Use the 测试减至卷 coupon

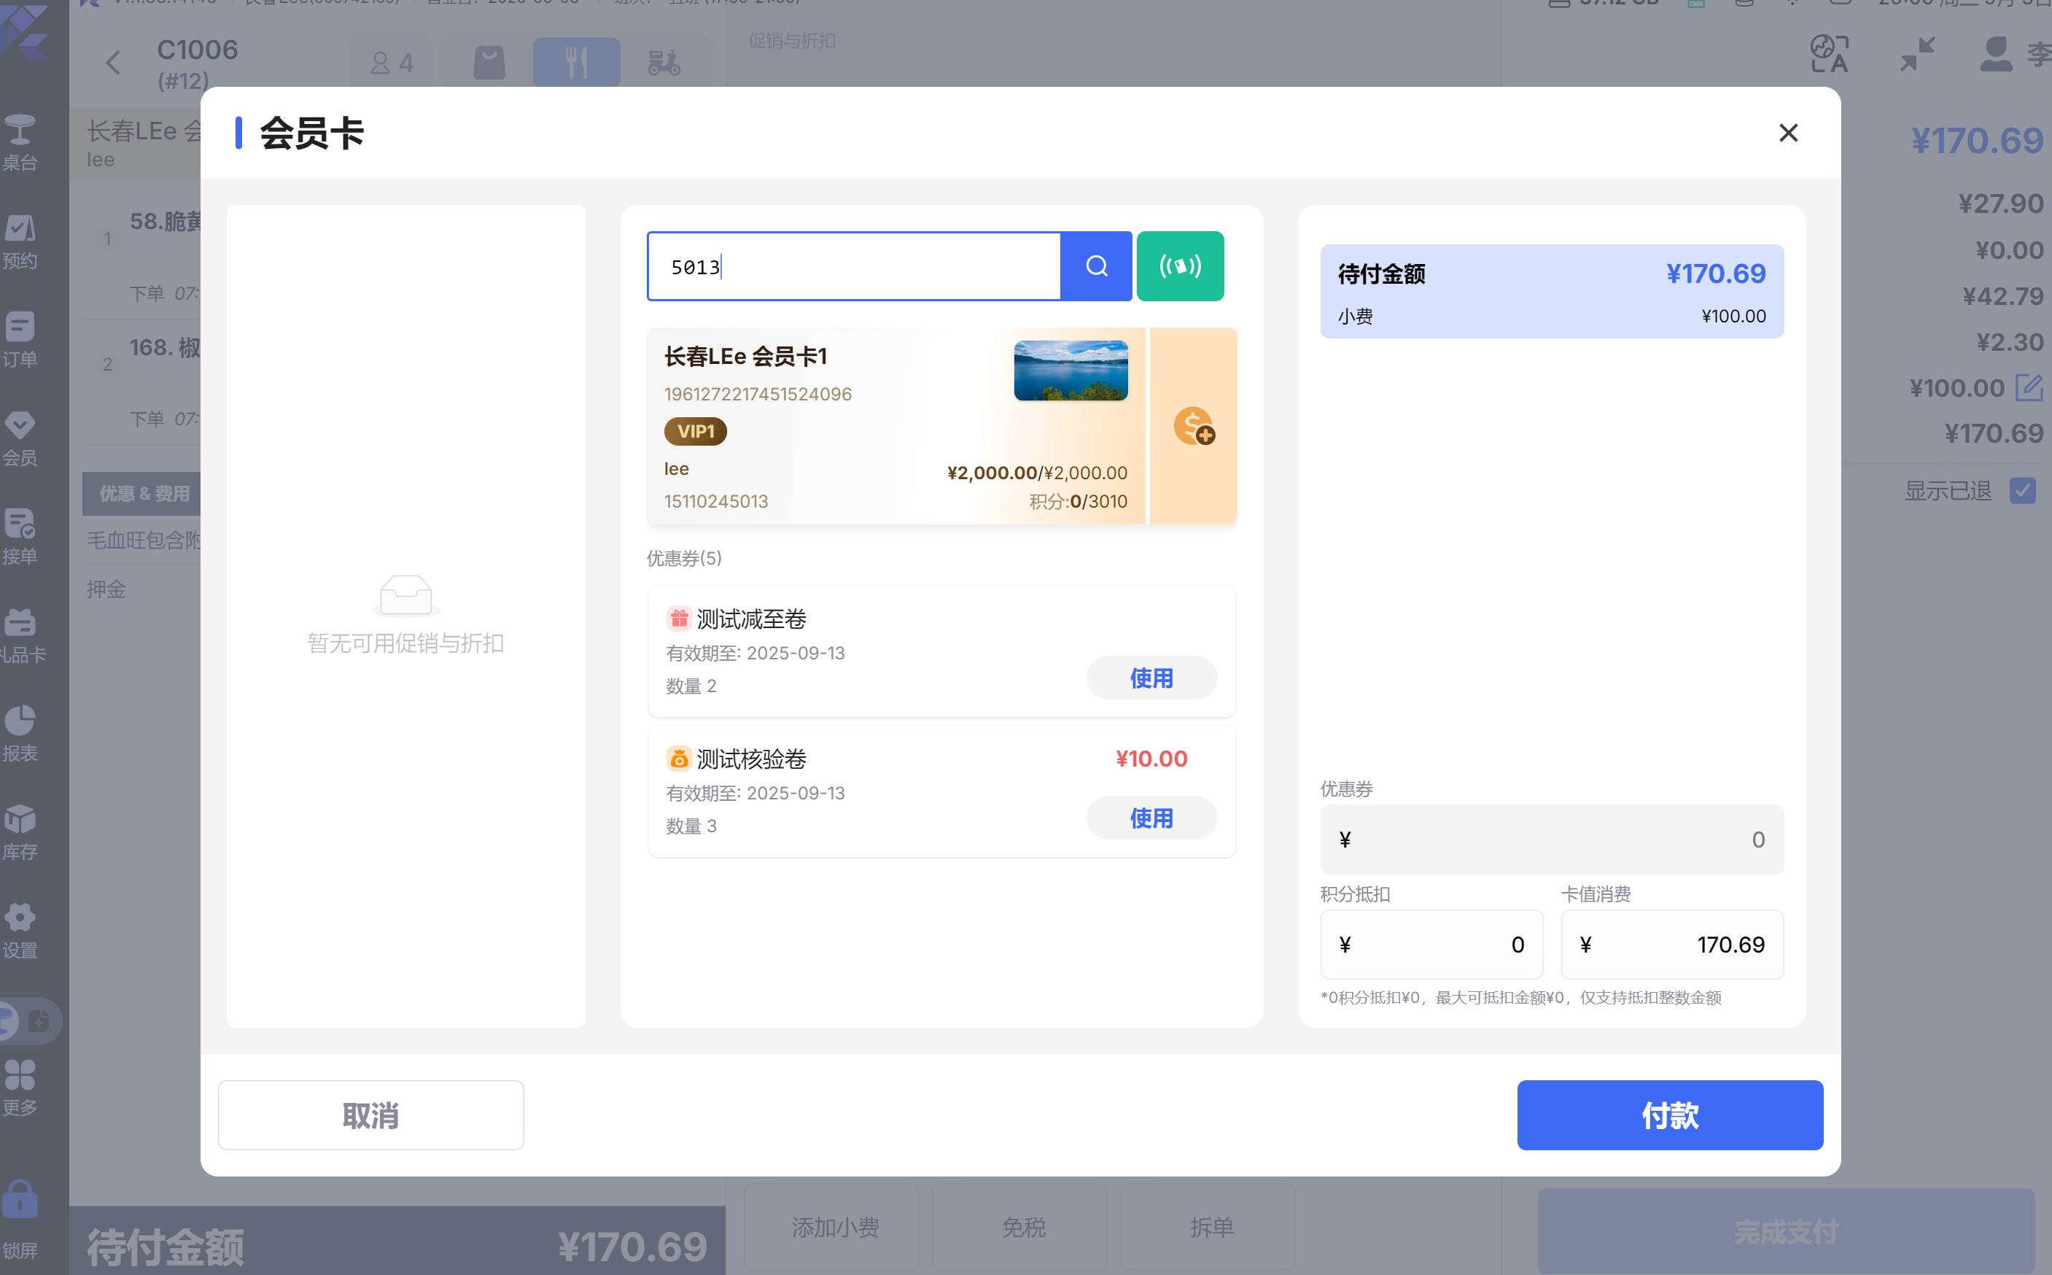coord(1151,678)
